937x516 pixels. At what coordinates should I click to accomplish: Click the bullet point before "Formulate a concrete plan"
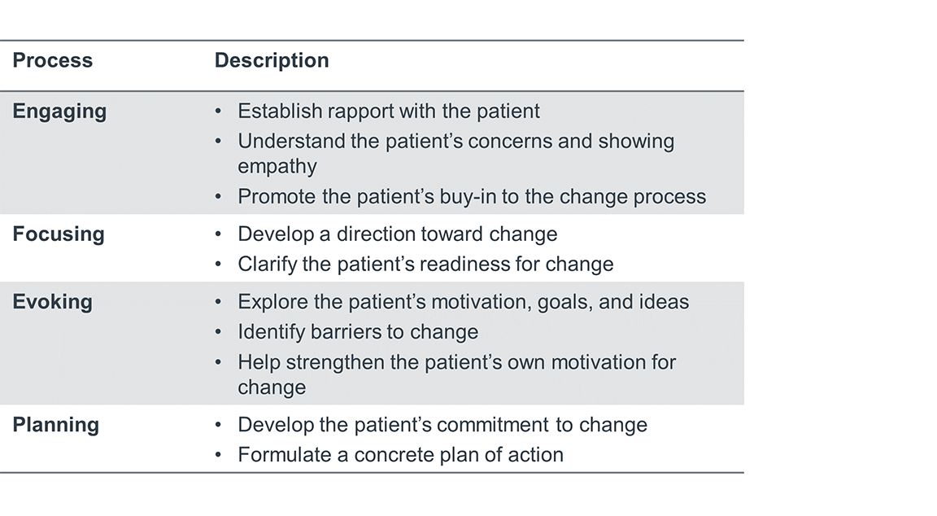click(218, 455)
